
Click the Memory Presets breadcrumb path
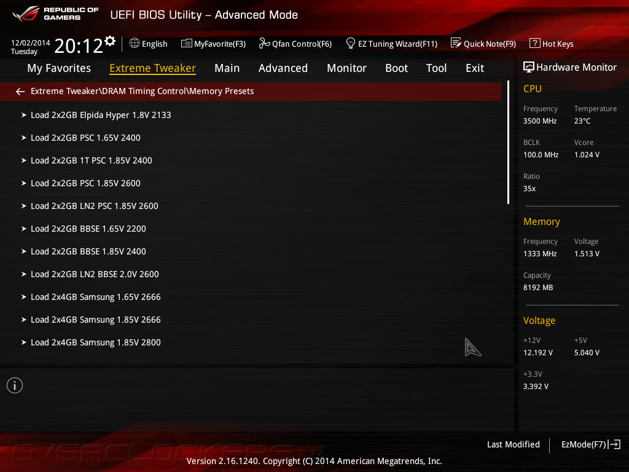142,91
